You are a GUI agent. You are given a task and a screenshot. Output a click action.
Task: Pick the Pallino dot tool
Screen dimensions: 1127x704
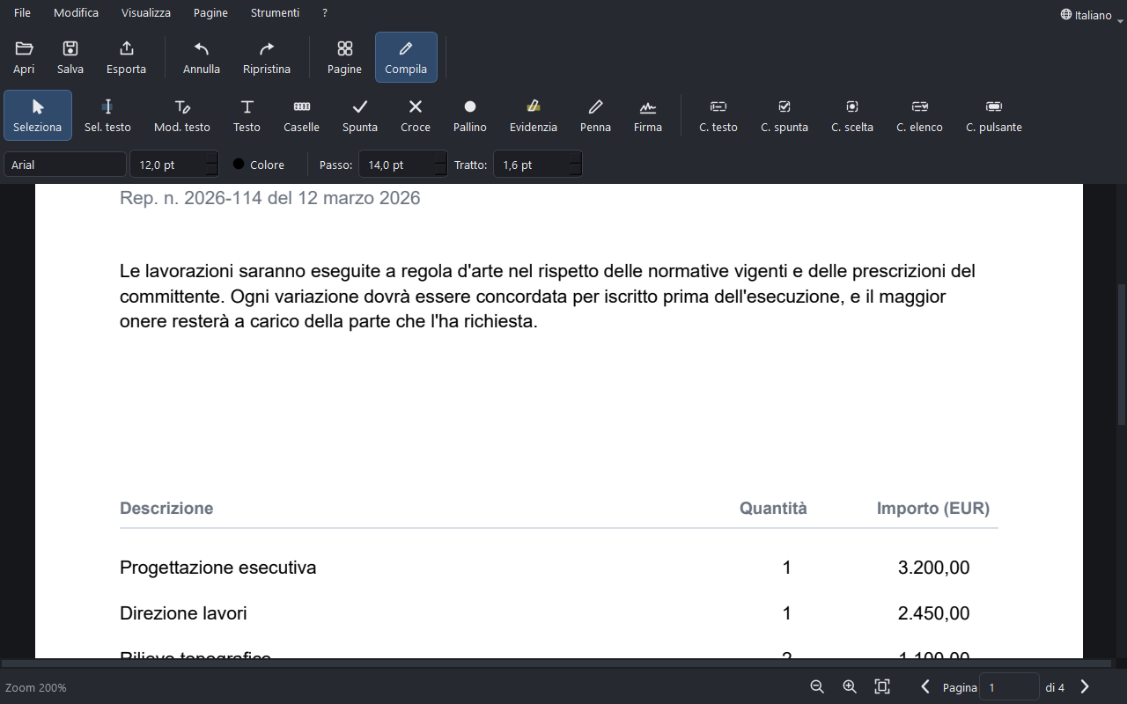tap(470, 115)
